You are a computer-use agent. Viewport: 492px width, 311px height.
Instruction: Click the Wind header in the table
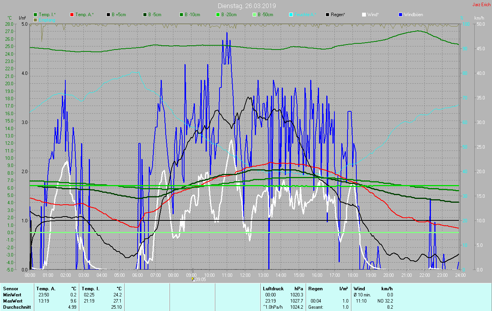(359, 289)
